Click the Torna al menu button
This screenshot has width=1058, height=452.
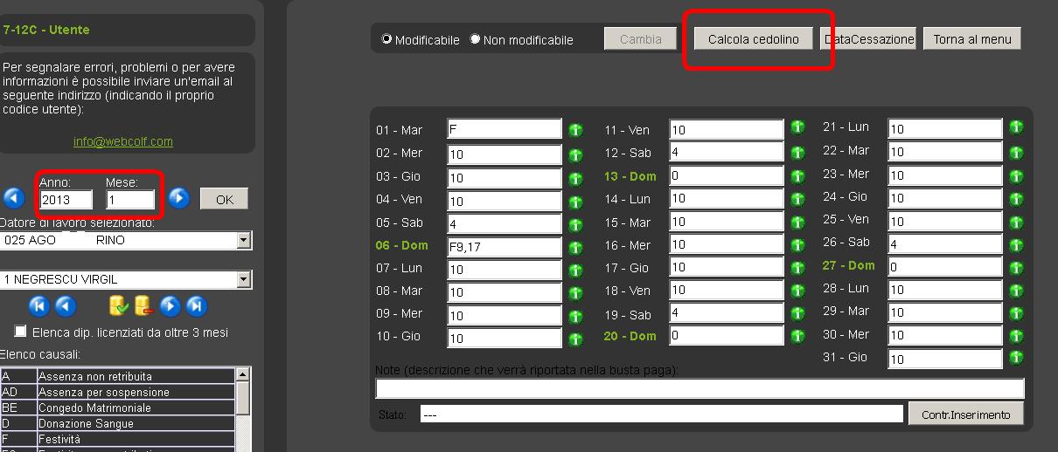[971, 39]
